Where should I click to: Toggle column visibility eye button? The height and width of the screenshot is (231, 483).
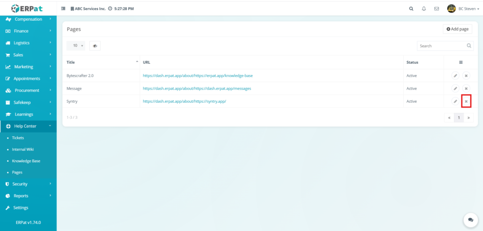tap(95, 46)
